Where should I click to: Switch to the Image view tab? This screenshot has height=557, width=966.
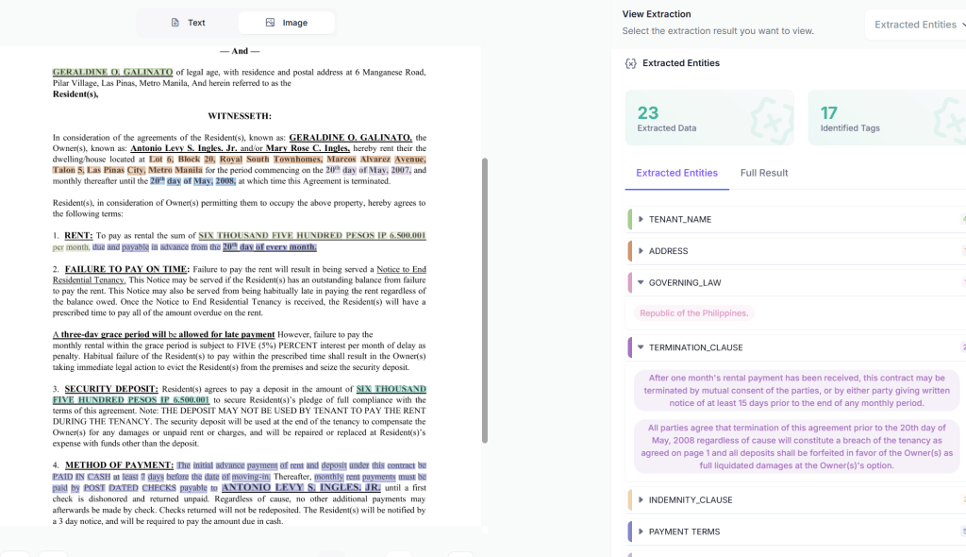coord(286,23)
